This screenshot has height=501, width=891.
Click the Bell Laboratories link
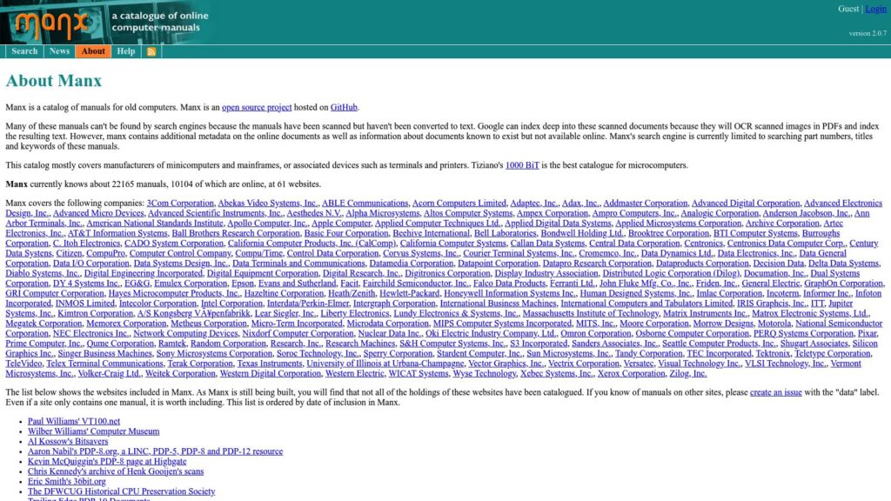point(506,233)
